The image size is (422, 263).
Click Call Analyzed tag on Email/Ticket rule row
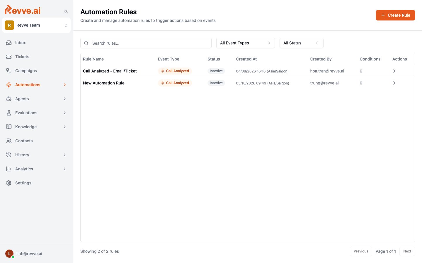[175, 71]
